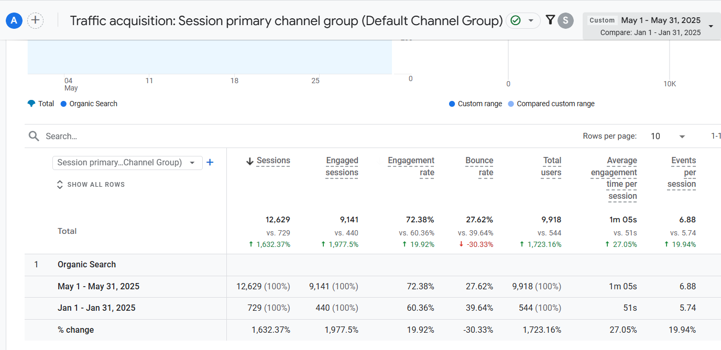Open the Rows per page dropdown
Viewport: 721px width, 350px height.
coord(668,136)
